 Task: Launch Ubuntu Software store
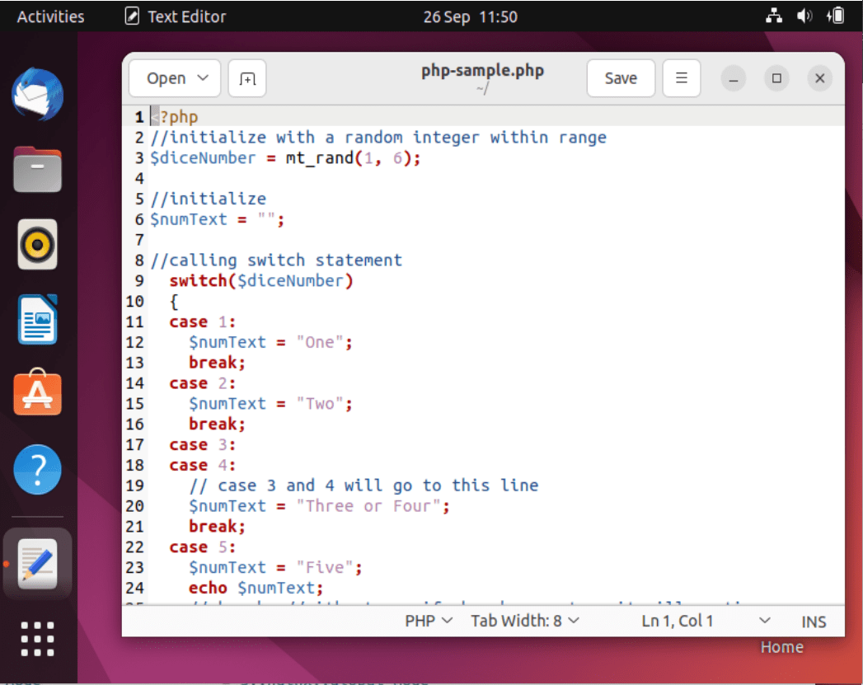click(37, 393)
